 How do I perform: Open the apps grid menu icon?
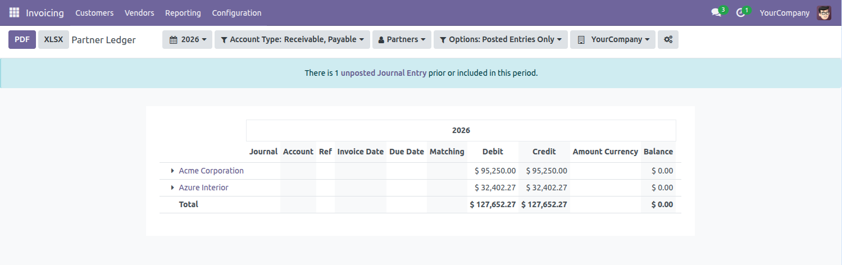pyautogui.click(x=14, y=12)
